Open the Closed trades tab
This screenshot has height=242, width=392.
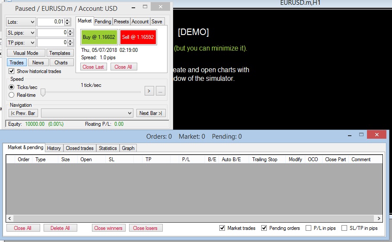tap(79, 148)
